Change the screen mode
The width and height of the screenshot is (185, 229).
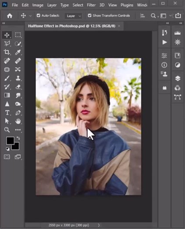18,157
